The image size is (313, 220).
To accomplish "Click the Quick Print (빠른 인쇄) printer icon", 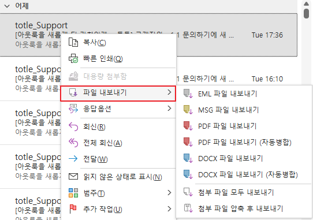I will (73, 58).
